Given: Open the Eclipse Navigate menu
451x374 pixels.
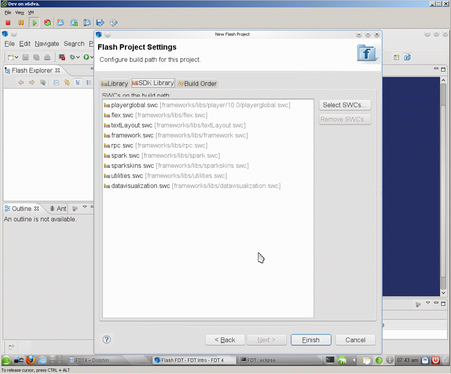Looking at the screenshot, I should pyautogui.click(x=47, y=43).
